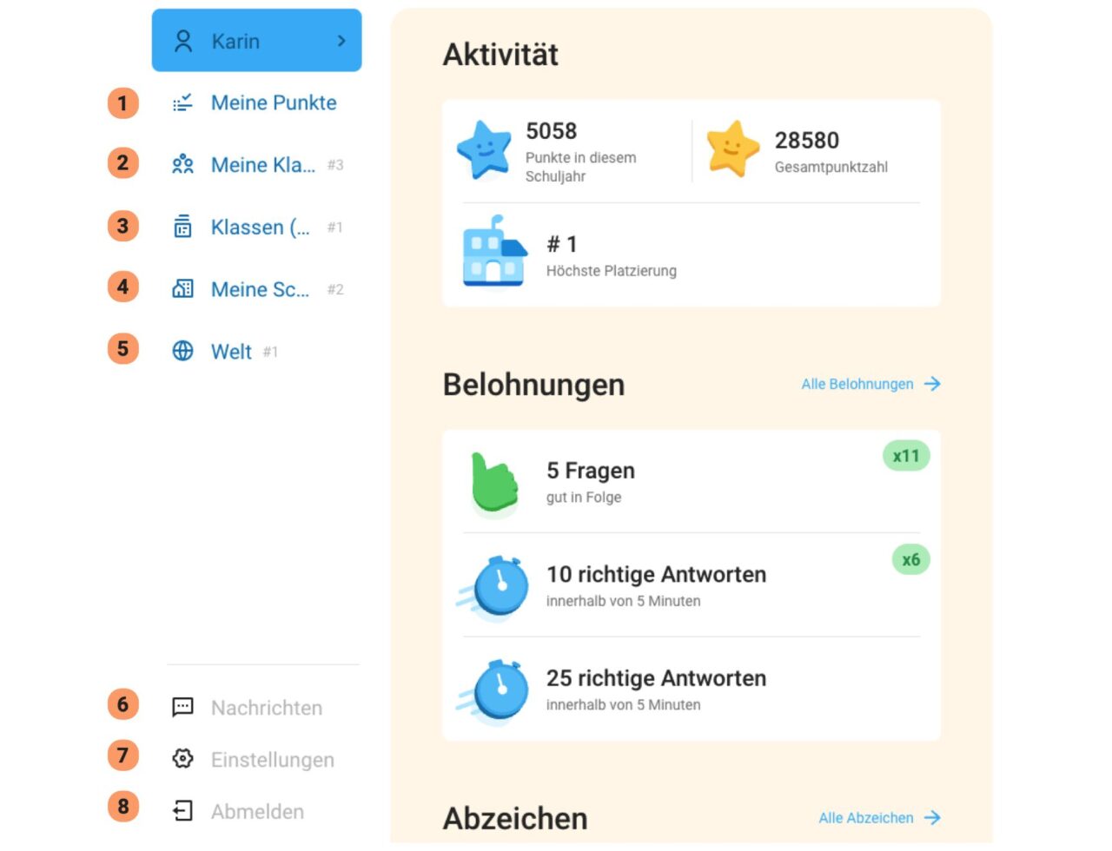Click the Karin user profile icon
The image size is (1112, 851).
pyautogui.click(x=183, y=40)
